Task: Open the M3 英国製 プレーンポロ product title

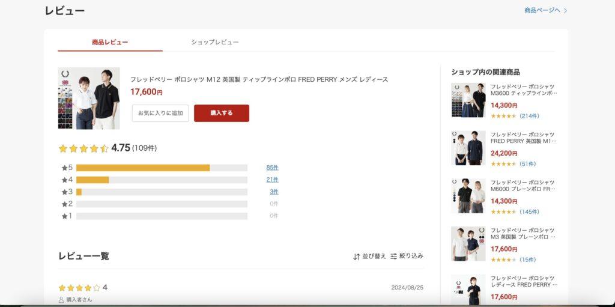Action: (523, 234)
